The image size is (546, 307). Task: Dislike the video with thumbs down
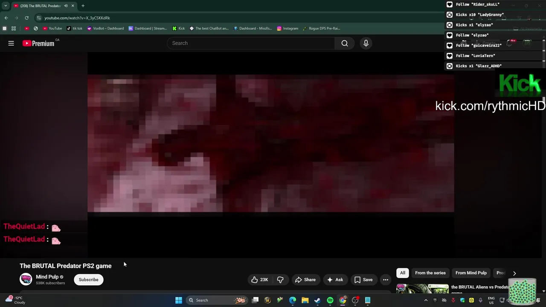280,280
